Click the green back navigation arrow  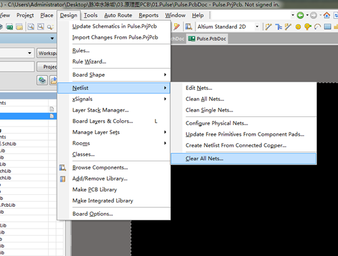(x=300, y=16)
